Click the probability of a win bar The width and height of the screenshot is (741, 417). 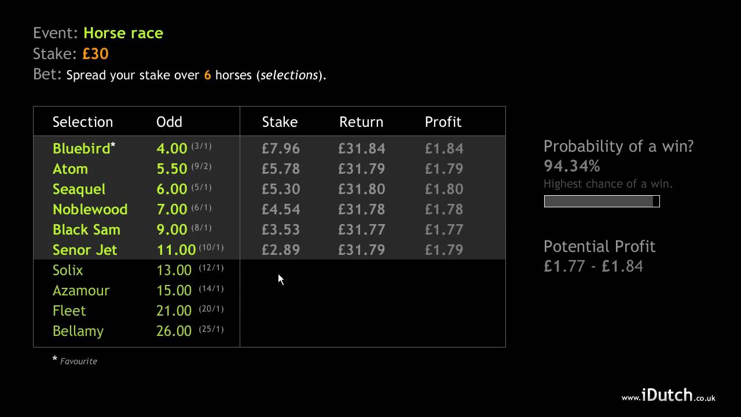[x=601, y=201]
